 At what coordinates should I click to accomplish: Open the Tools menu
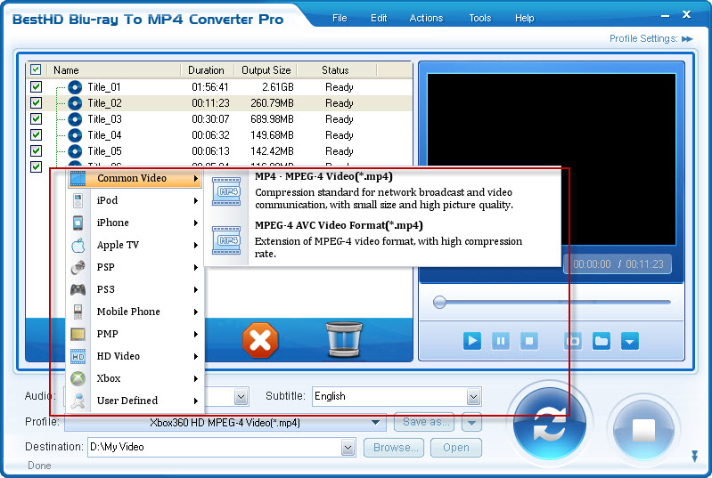click(480, 18)
